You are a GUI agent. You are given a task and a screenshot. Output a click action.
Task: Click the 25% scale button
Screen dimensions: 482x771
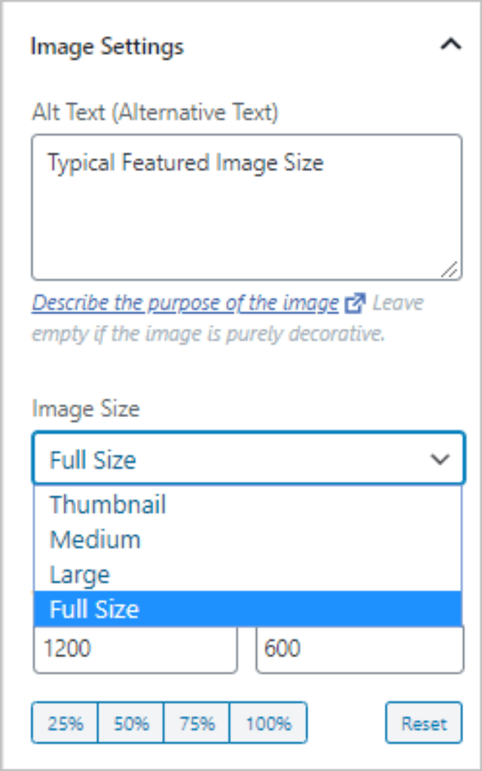coord(66,722)
